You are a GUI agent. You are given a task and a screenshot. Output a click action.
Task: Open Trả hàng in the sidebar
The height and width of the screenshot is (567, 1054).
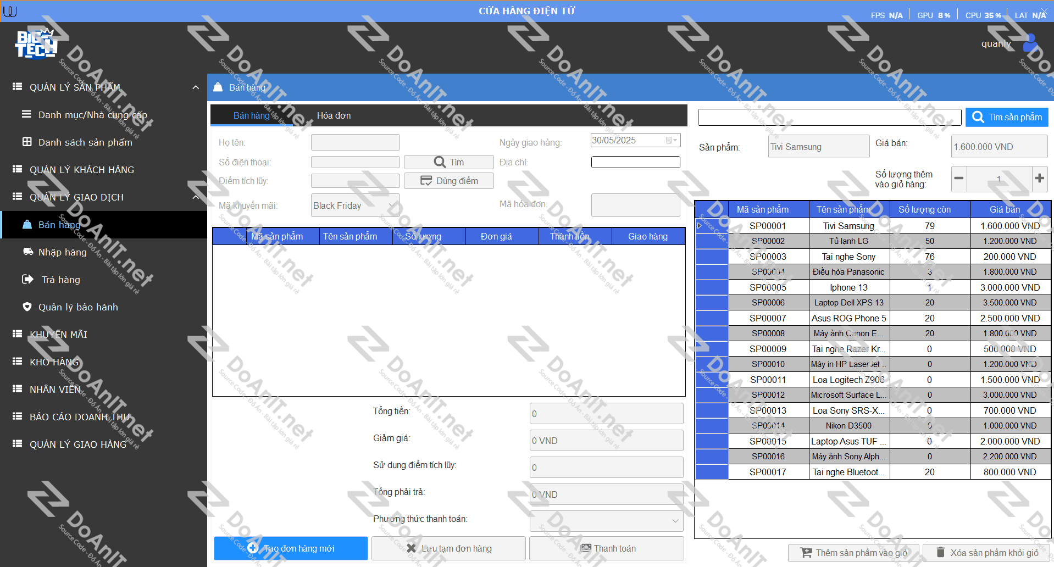pos(60,280)
